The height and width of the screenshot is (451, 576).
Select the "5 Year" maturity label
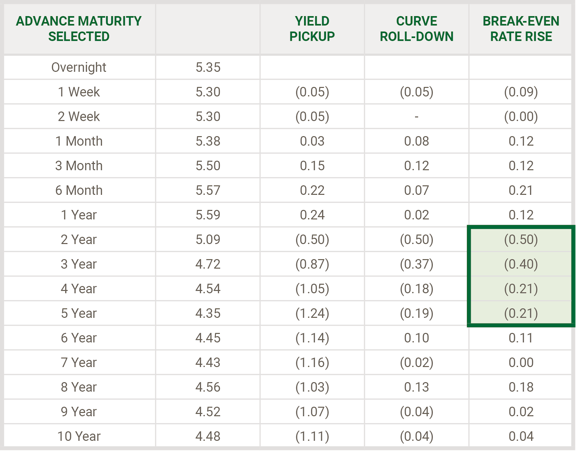click(x=79, y=313)
